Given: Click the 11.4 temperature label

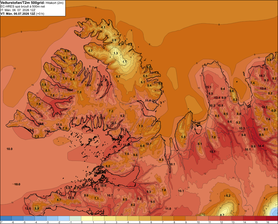Looking at the screenshot, I should tap(148, 100).
